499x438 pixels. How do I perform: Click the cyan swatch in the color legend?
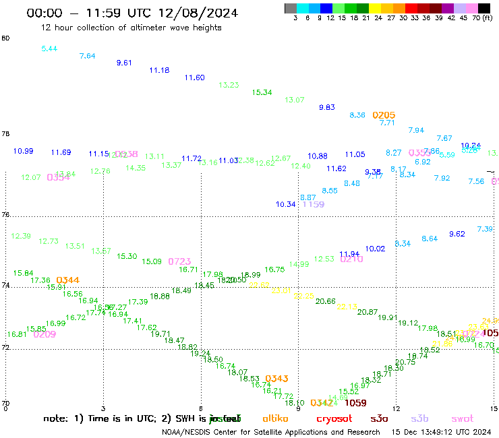[303, 8]
